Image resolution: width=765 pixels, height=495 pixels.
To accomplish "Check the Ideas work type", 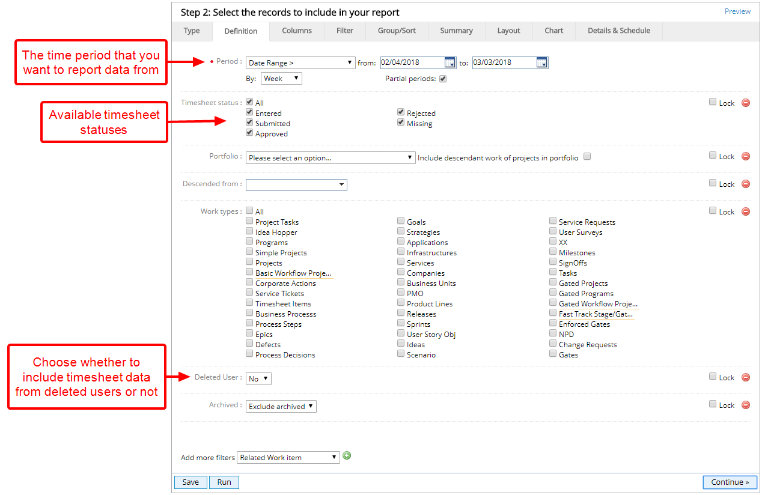I will [401, 344].
